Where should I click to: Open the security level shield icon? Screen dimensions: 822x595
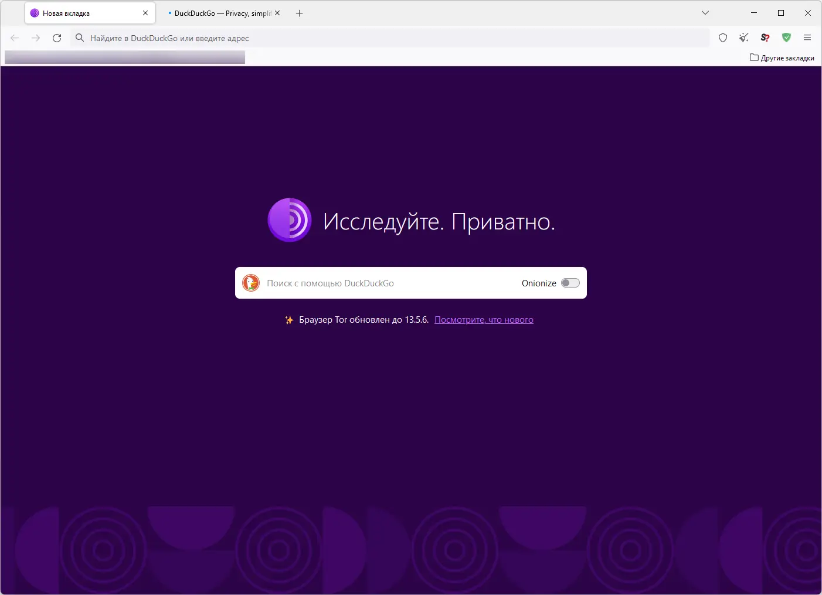[723, 38]
